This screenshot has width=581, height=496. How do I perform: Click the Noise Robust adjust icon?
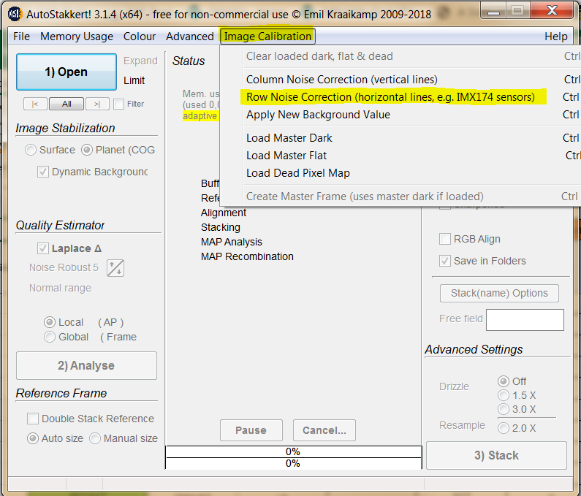click(115, 268)
